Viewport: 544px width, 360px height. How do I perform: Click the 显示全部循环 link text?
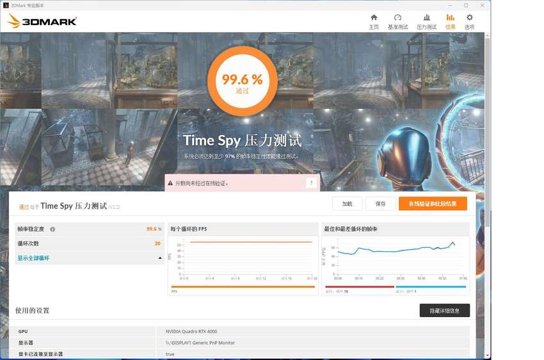34,258
